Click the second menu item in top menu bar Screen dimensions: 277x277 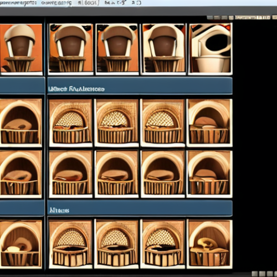[57, 3]
